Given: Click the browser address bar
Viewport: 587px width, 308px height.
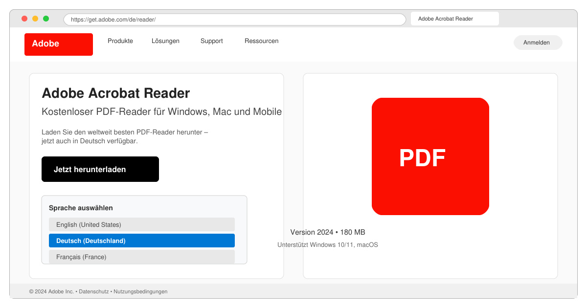Looking at the screenshot, I should click(x=235, y=20).
